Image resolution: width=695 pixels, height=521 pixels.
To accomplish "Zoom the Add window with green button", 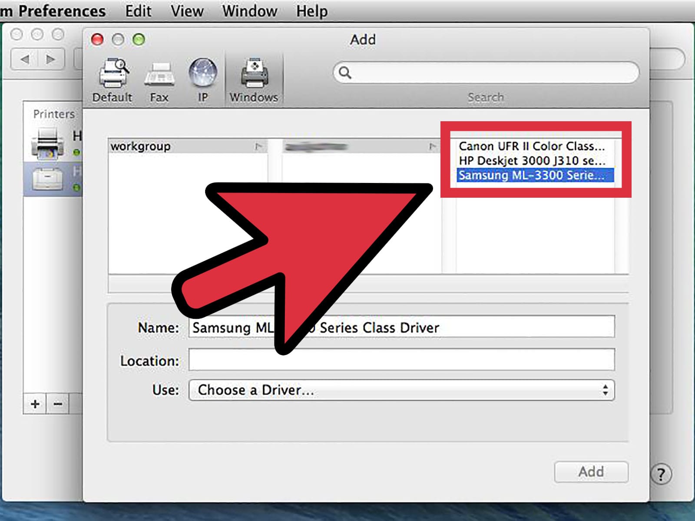I will click(139, 40).
